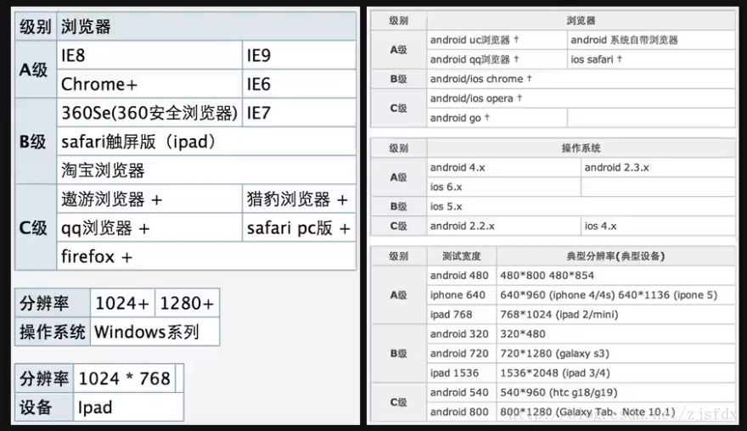
Task: Select the IE6 cell
Action: [x=299, y=84]
